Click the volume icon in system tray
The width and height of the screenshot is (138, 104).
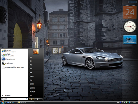(x=131, y=102)
